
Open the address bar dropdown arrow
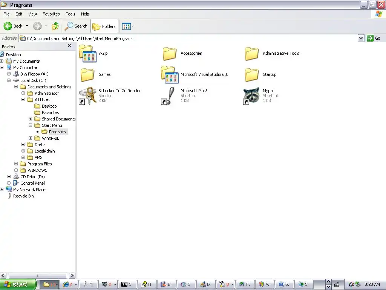click(361, 38)
